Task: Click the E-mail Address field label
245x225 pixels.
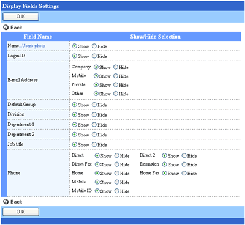Action: [x=23, y=80]
